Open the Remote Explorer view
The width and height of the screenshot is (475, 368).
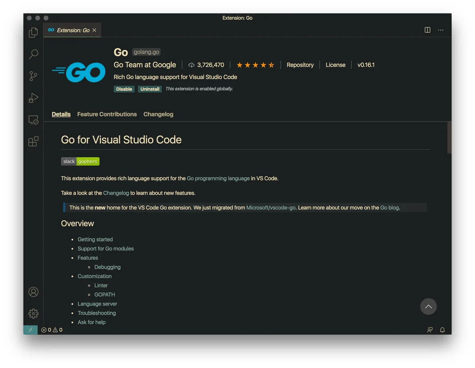pyautogui.click(x=33, y=120)
